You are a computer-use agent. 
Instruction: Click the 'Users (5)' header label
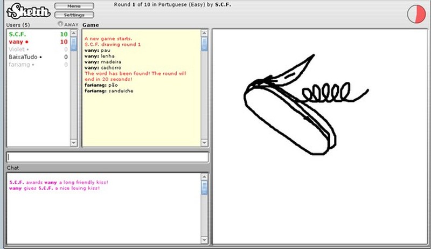click(x=18, y=25)
